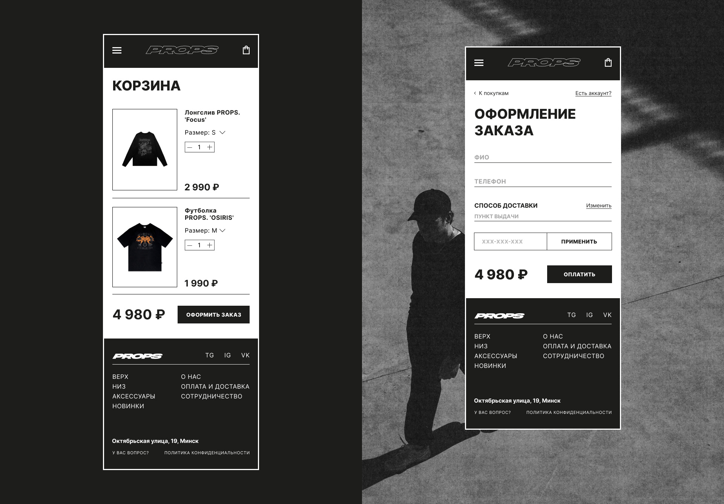Open hamburger menu on cart screen
724x504 pixels.
[117, 50]
